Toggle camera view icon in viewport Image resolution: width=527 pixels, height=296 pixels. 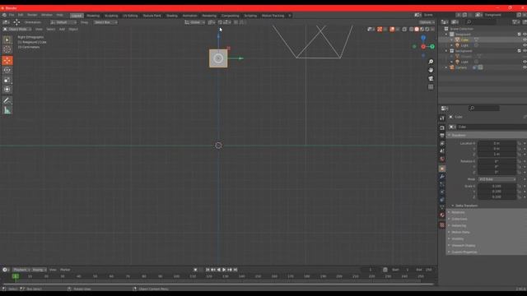431,79
